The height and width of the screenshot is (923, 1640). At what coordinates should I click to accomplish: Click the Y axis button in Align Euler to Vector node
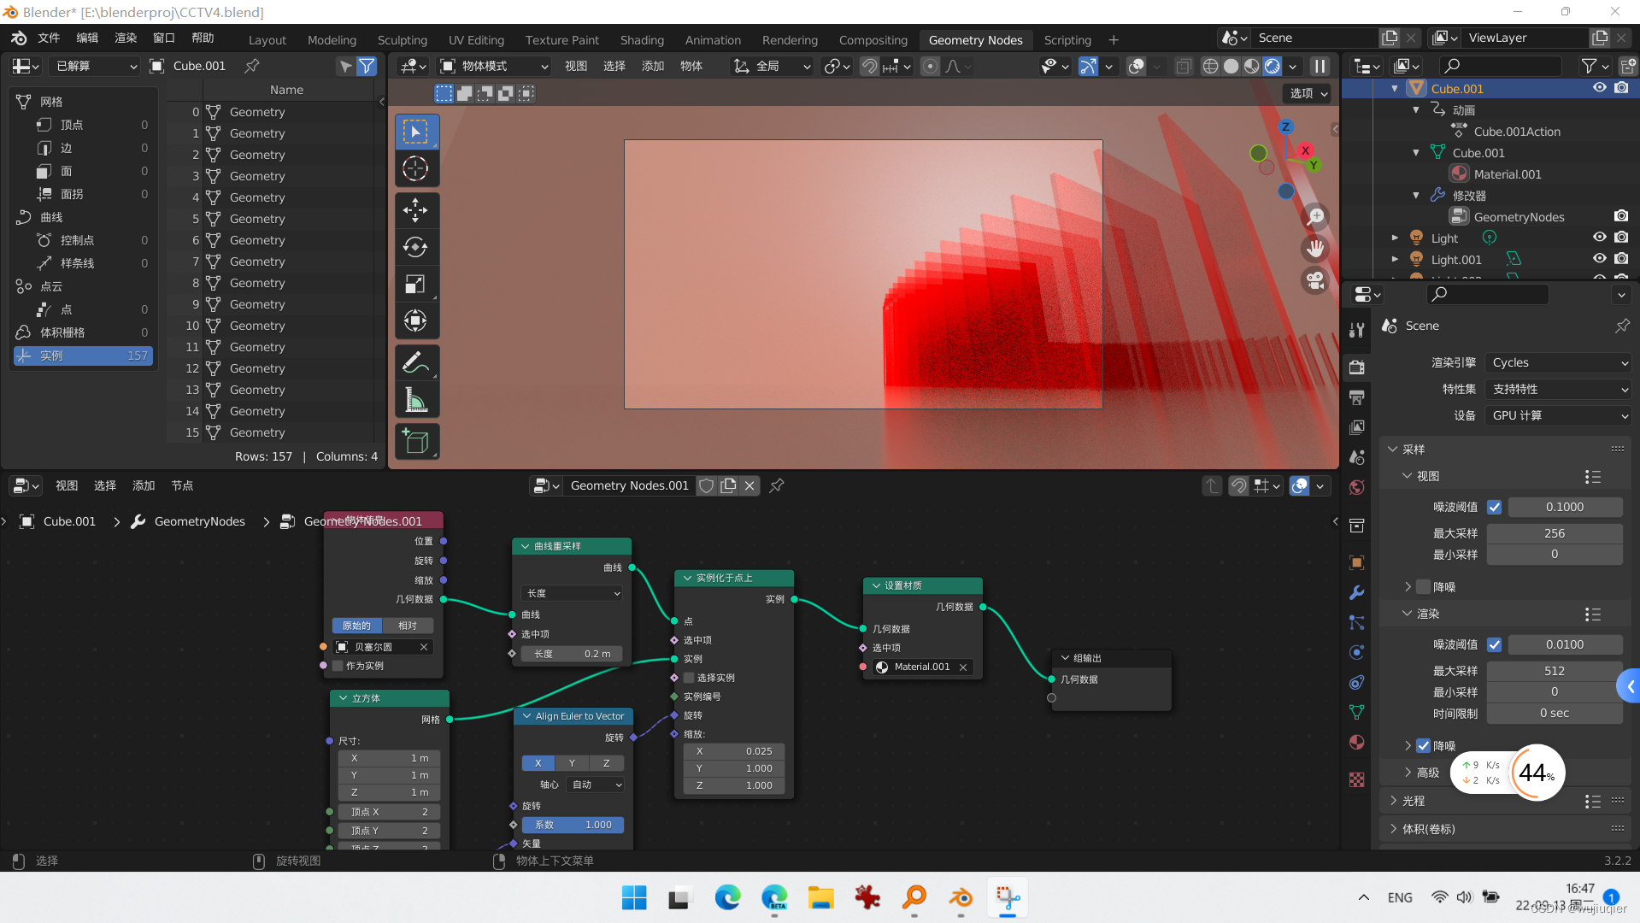tap(572, 763)
